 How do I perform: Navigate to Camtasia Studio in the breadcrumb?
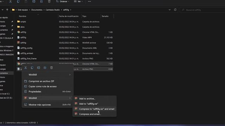tap(53, 10)
